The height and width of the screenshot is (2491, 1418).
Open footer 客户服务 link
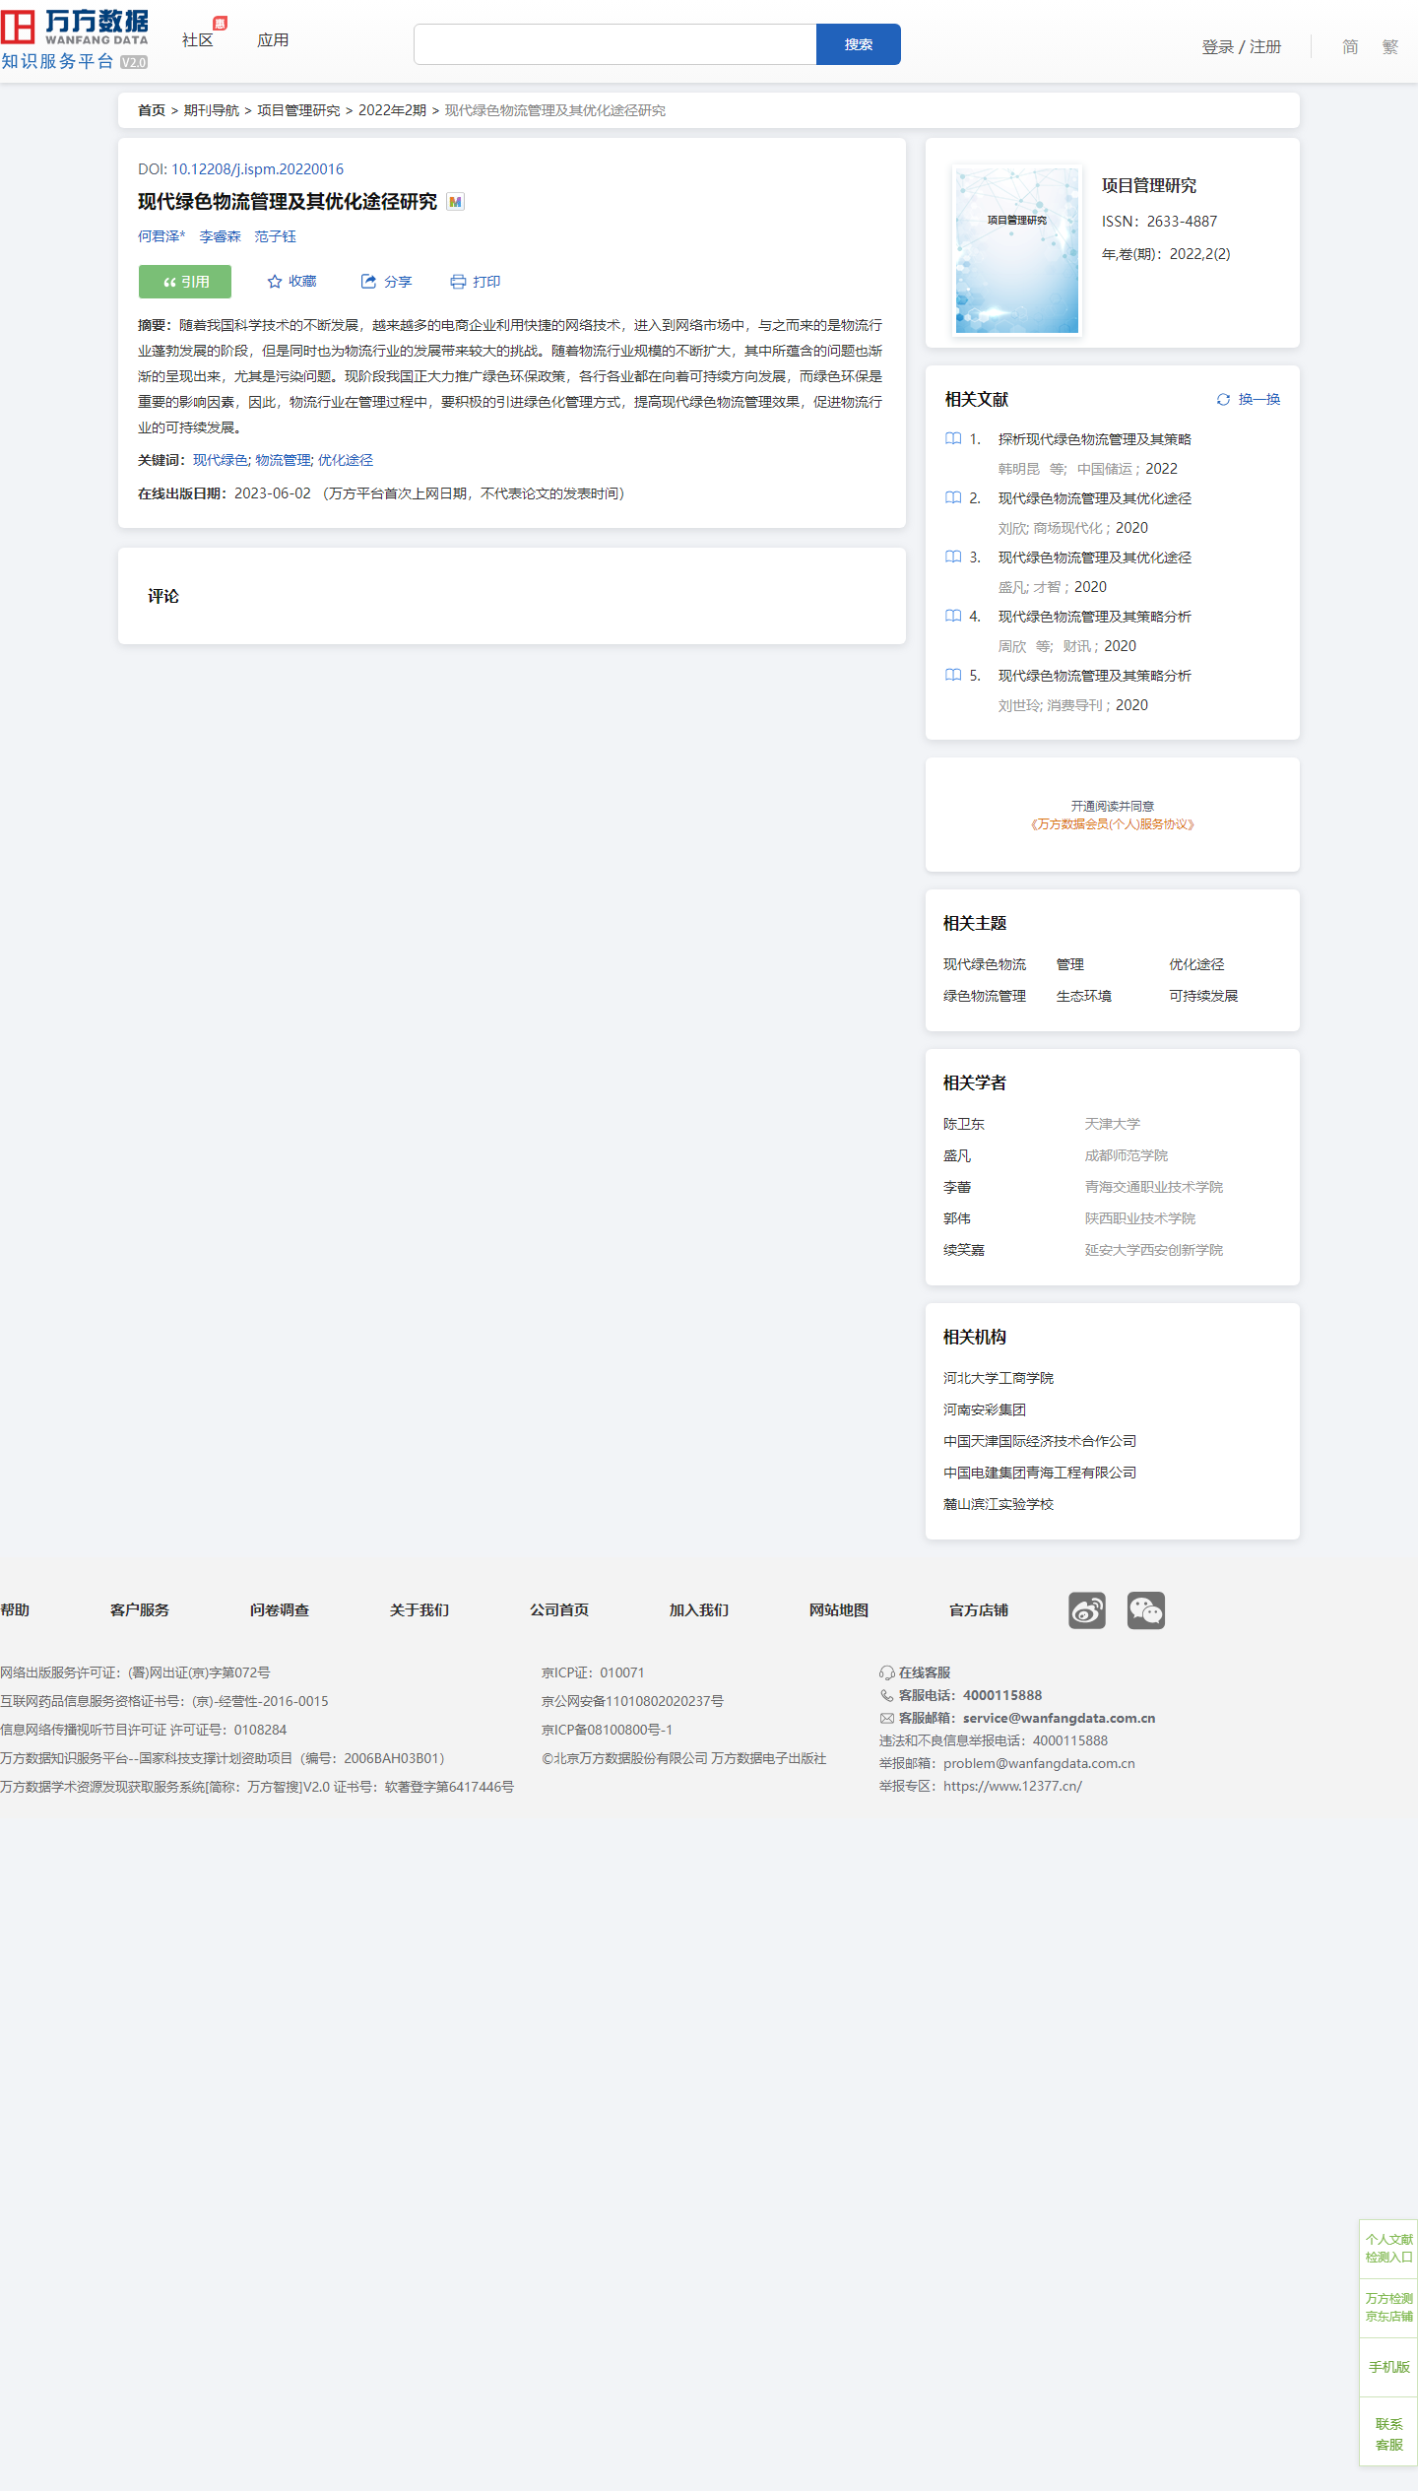(x=140, y=1609)
